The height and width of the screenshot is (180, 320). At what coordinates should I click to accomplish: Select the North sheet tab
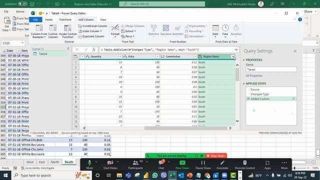[x=54, y=162]
